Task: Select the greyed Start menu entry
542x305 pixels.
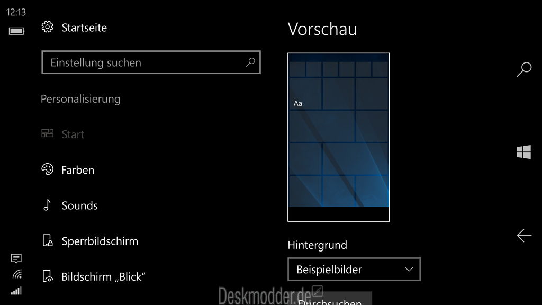Action: pos(73,134)
